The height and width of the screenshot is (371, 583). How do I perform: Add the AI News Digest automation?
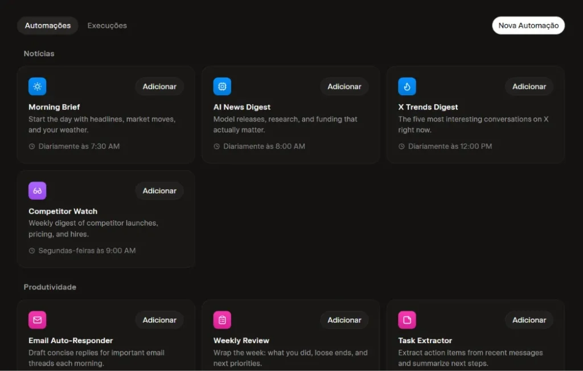(x=344, y=86)
